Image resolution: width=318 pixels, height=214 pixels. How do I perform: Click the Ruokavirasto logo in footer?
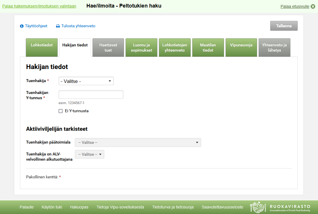pyautogui.click(x=280, y=207)
